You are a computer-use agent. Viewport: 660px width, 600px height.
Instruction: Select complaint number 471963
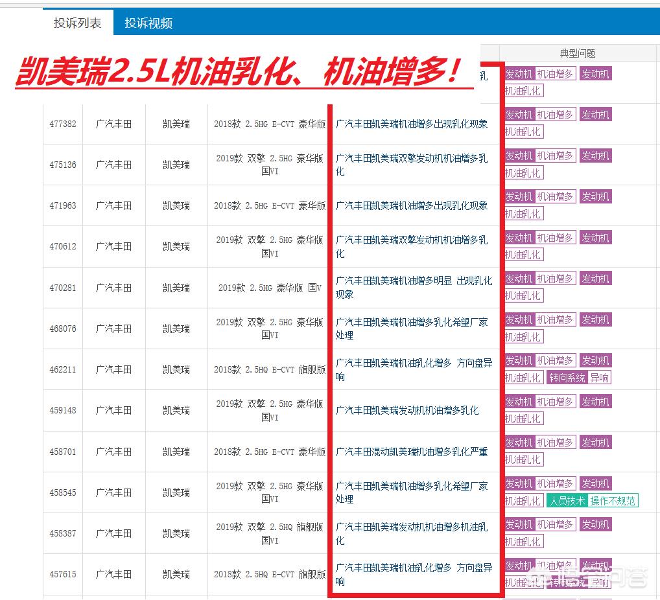point(63,206)
